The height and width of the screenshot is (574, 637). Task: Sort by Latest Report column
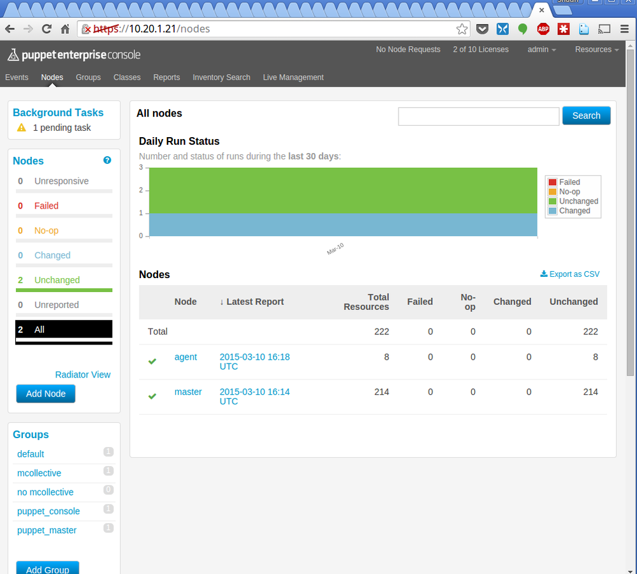251,302
